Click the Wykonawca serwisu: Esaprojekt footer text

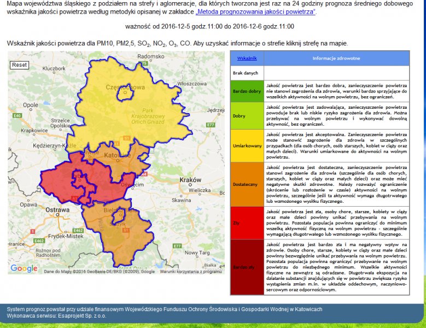click(56, 316)
